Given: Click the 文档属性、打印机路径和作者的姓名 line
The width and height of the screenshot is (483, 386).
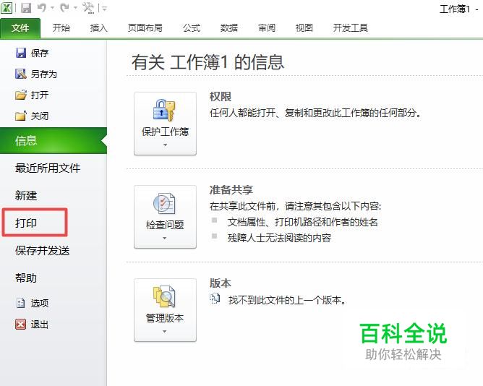Looking at the screenshot, I should 302,222.
